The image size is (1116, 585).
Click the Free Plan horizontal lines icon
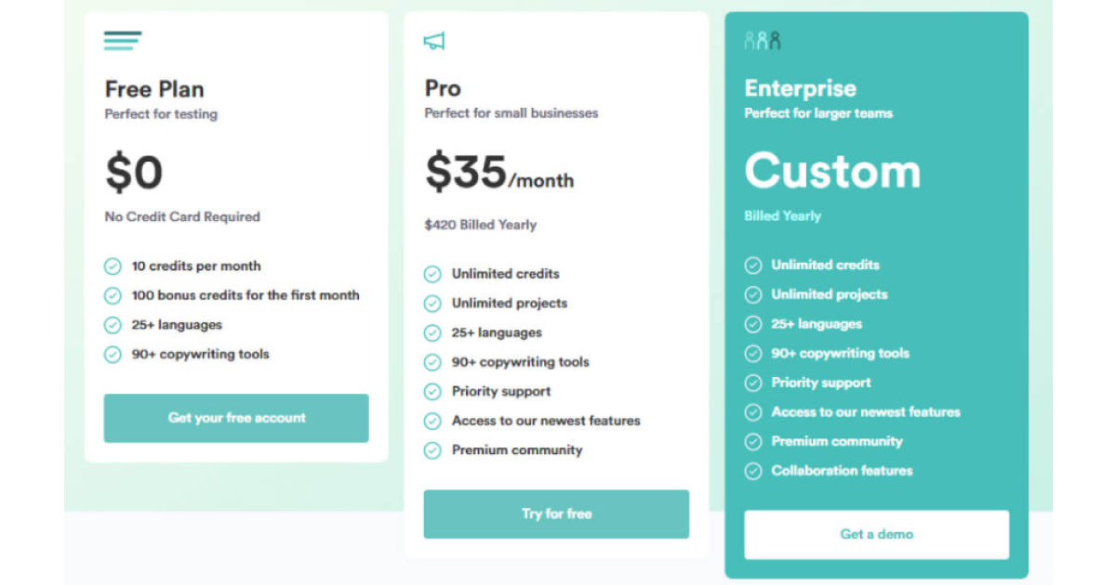click(x=123, y=41)
